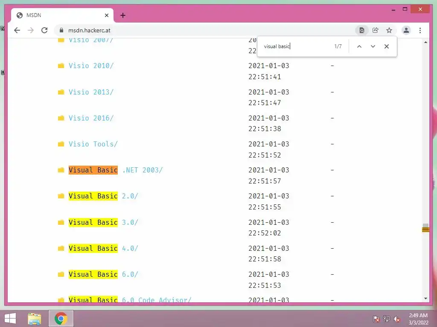Click date 2021-01-03 22:51:41 for Visio 2010
Image resolution: width=437 pixels, height=327 pixels.
(269, 71)
